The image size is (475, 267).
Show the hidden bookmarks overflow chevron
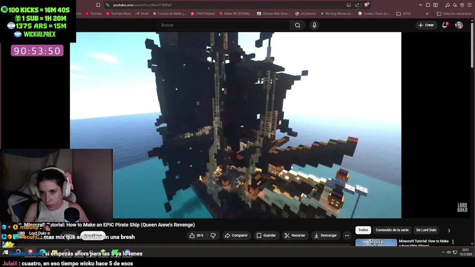427,14
